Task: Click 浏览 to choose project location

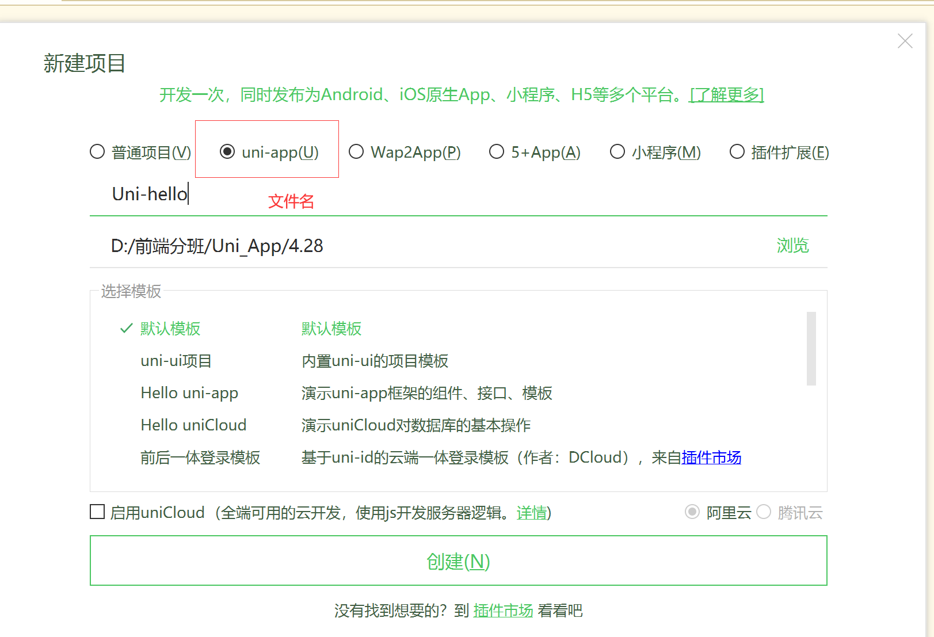Action: pos(792,246)
